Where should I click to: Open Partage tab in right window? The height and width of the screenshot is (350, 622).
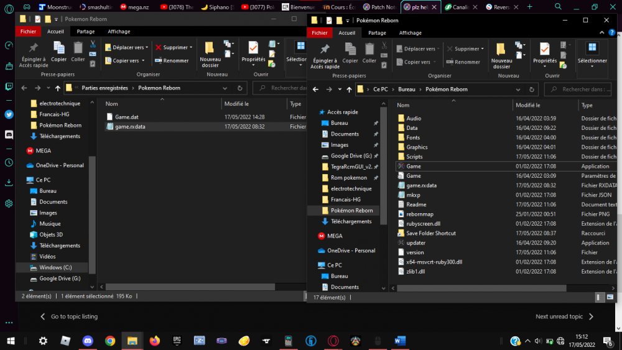(377, 33)
